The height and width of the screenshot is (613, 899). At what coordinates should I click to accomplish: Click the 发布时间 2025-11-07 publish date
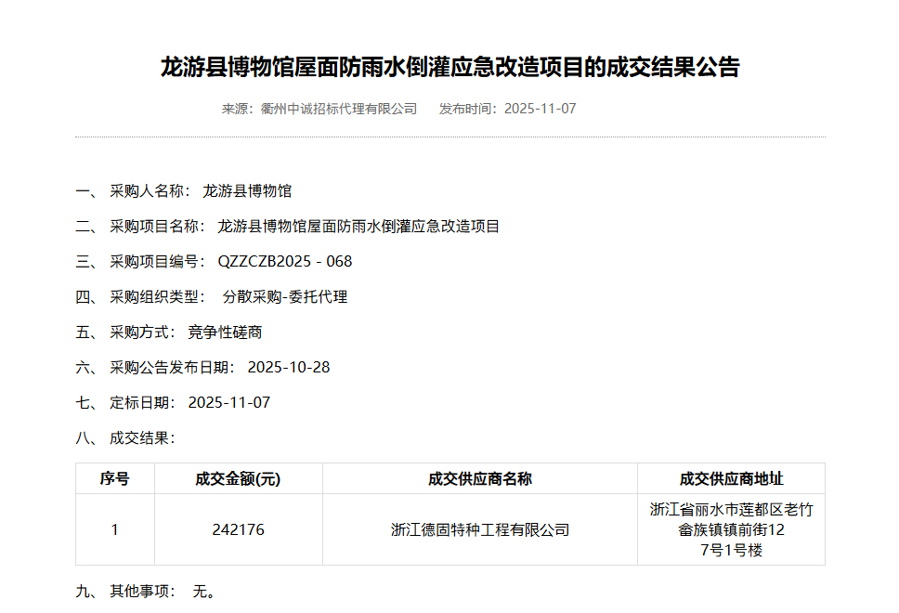coord(507,109)
